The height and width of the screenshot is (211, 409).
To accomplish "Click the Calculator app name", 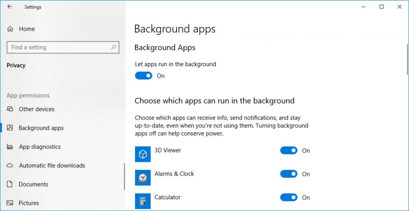I will (x=167, y=197).
